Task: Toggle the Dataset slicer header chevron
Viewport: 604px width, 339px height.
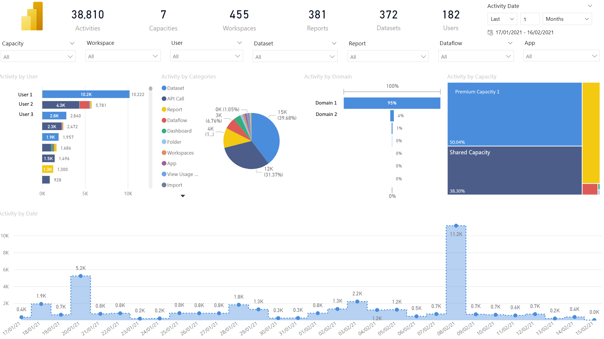Action: coord(334,43)
